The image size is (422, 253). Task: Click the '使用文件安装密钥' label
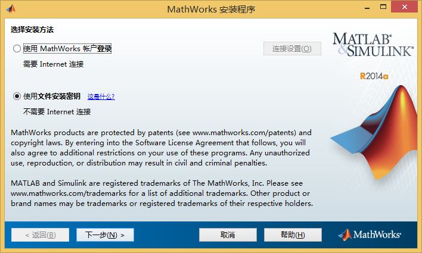click(52, 96)
